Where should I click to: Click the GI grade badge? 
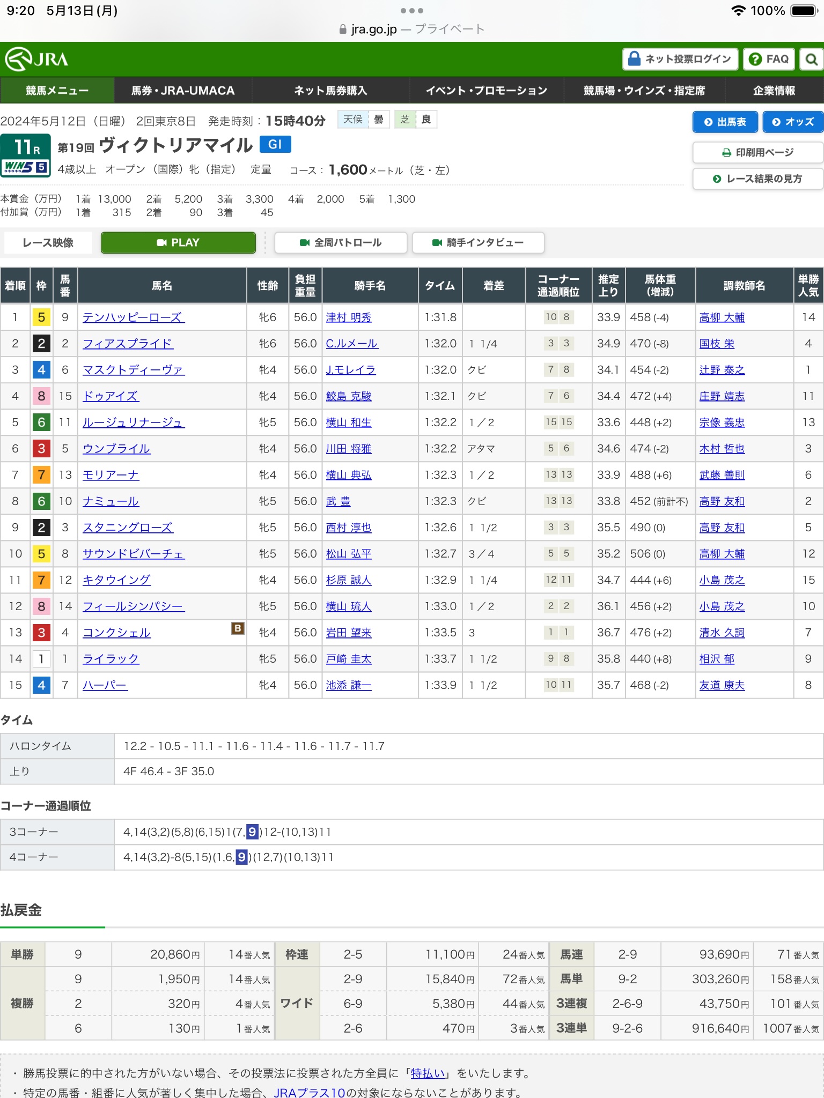275,144
